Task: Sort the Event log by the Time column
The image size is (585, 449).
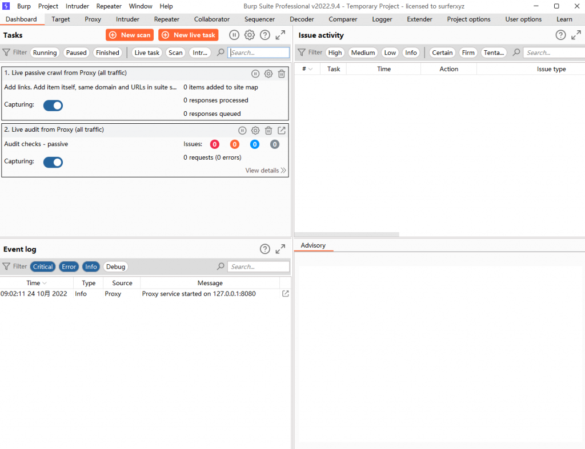Action: pos(37,283)
